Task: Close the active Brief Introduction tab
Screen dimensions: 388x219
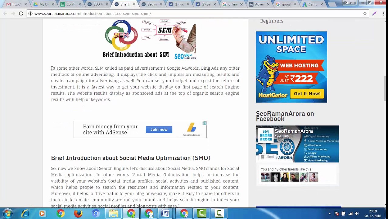Action: point(134,4)
